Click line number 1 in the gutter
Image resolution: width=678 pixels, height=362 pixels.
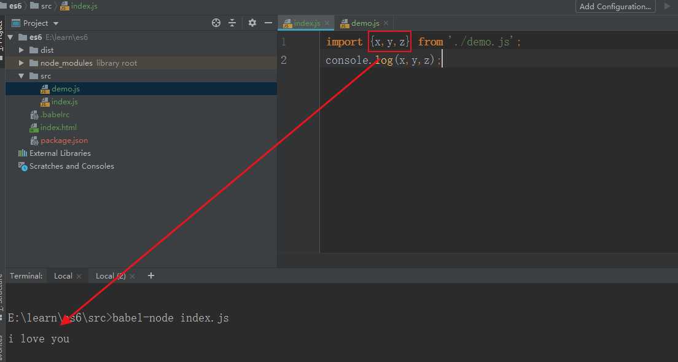[x=284, y=42]
